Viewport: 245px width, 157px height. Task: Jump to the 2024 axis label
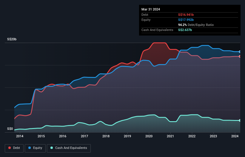(x=235, y=136)
